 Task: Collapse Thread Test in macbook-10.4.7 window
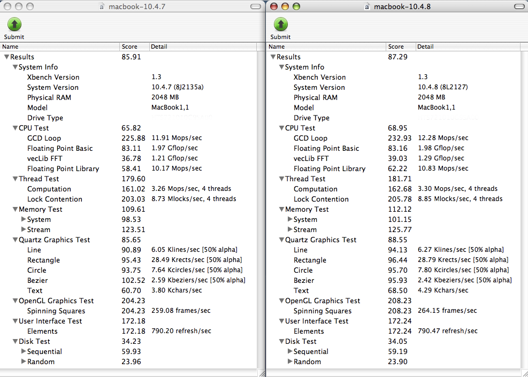coord(15,179)
